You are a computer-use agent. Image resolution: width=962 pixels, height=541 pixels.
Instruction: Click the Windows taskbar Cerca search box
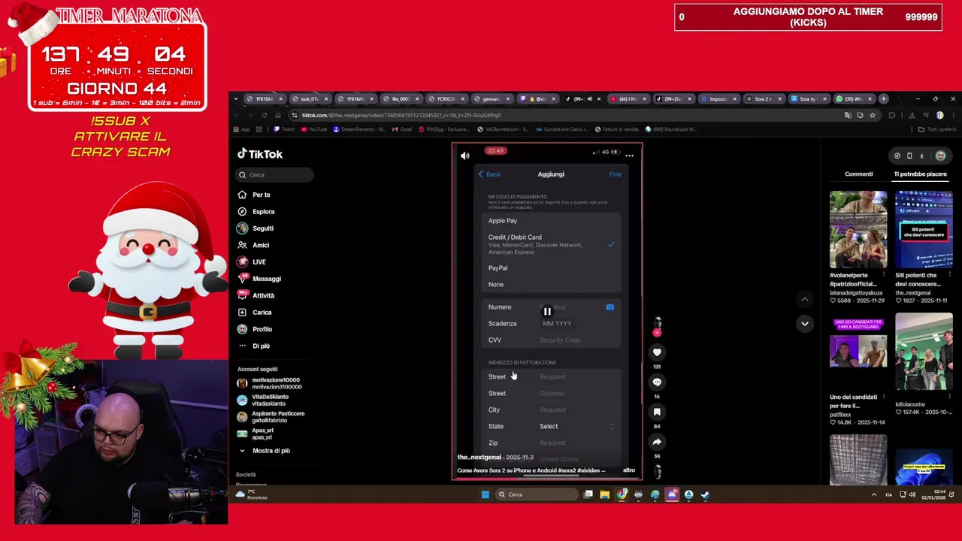537,494
